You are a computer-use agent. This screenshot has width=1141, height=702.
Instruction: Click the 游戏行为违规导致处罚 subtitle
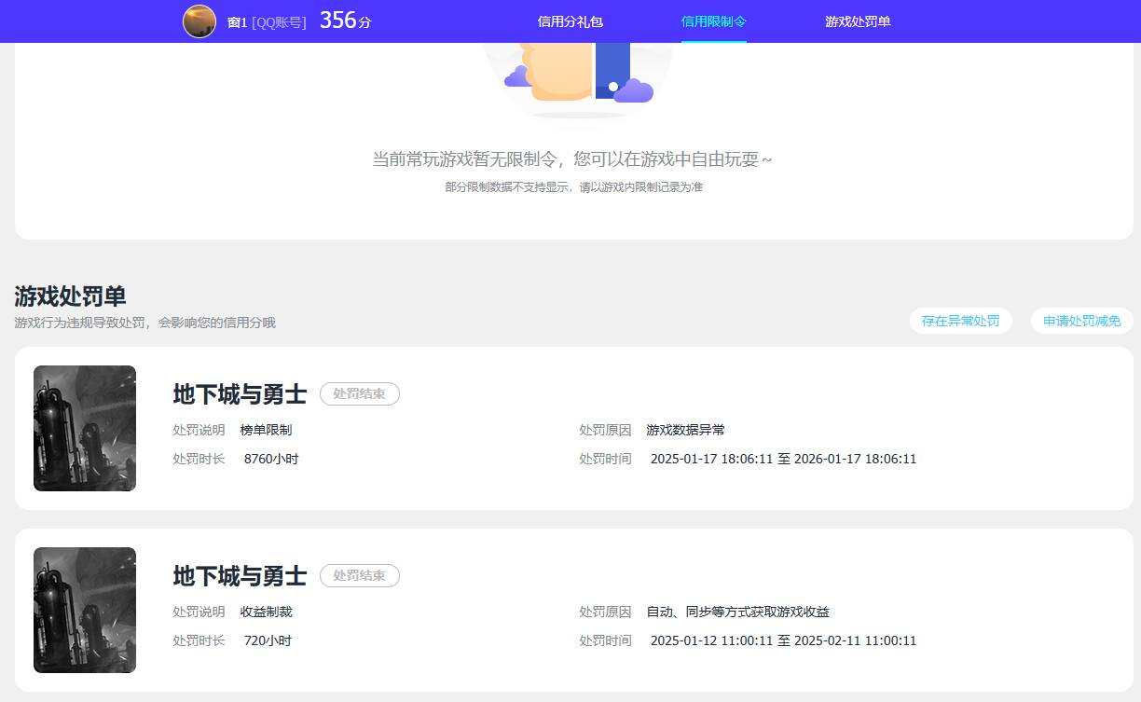[144, 323]
